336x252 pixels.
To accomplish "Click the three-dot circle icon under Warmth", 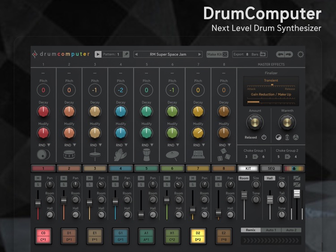I will 296,137.
